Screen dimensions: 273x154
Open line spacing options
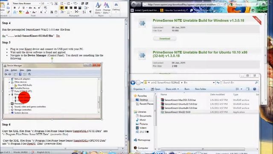86,8
